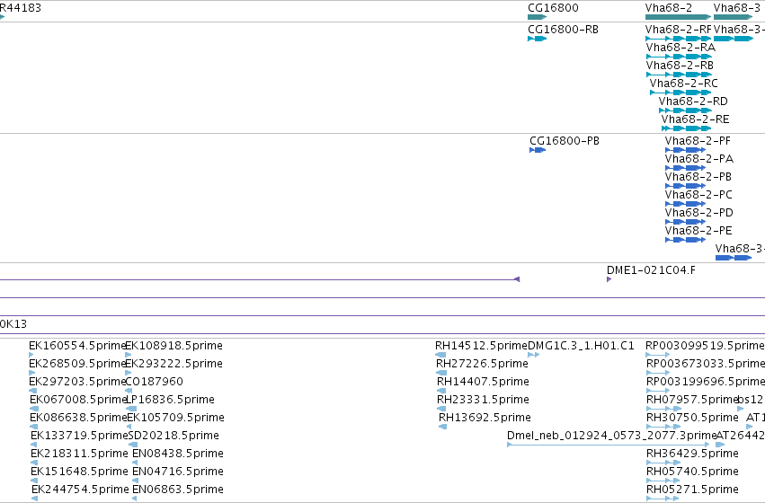This screenshot has height=503, width=765.
Task: Click the arrow glyph under DME1-021C04.F
Action: [609, 279]
